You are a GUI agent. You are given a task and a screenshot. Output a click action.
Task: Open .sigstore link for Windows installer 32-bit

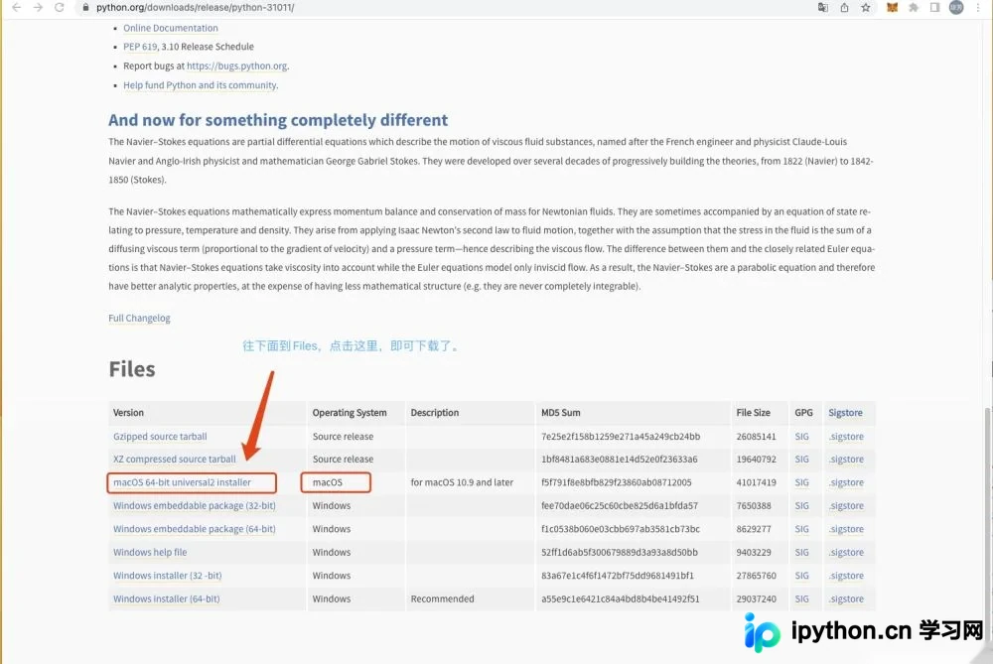(846, 576)
